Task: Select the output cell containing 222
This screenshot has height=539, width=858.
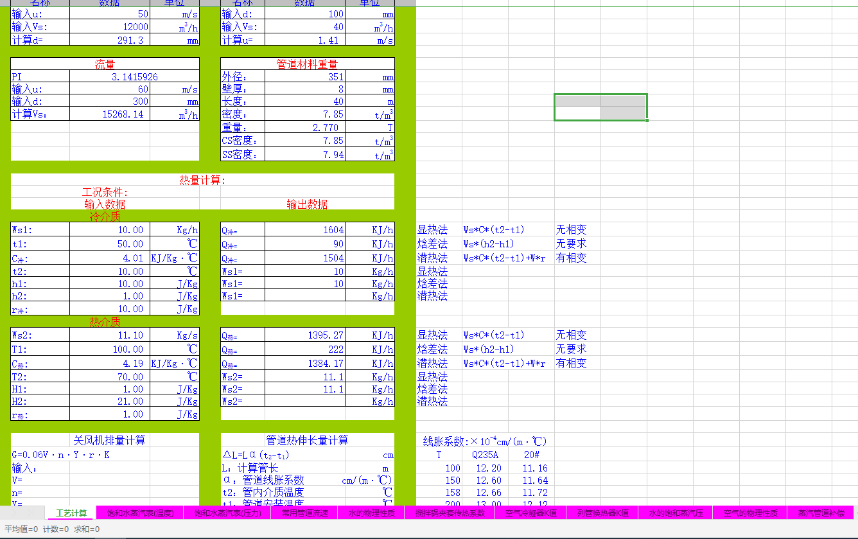Action: click(305, 349)
